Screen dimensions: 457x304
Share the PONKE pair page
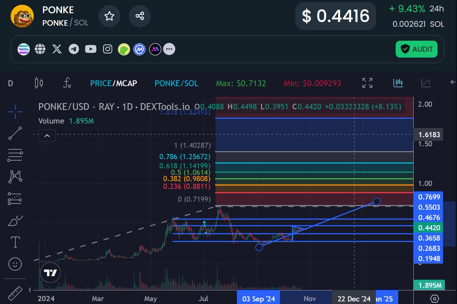139,16
